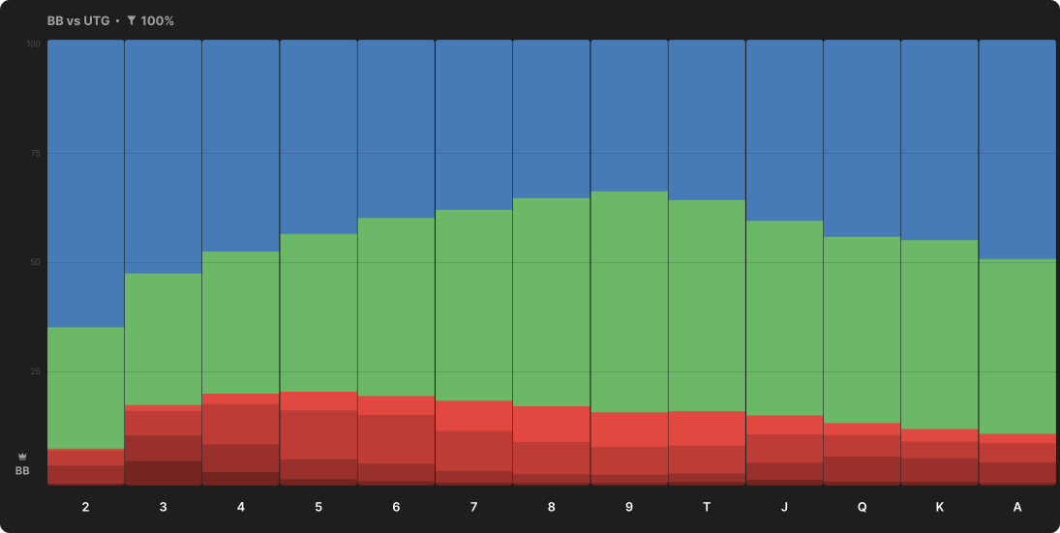The image size is (1060, 533).
Task: Select the green segment of bar 4
Action: coord(241,323)
